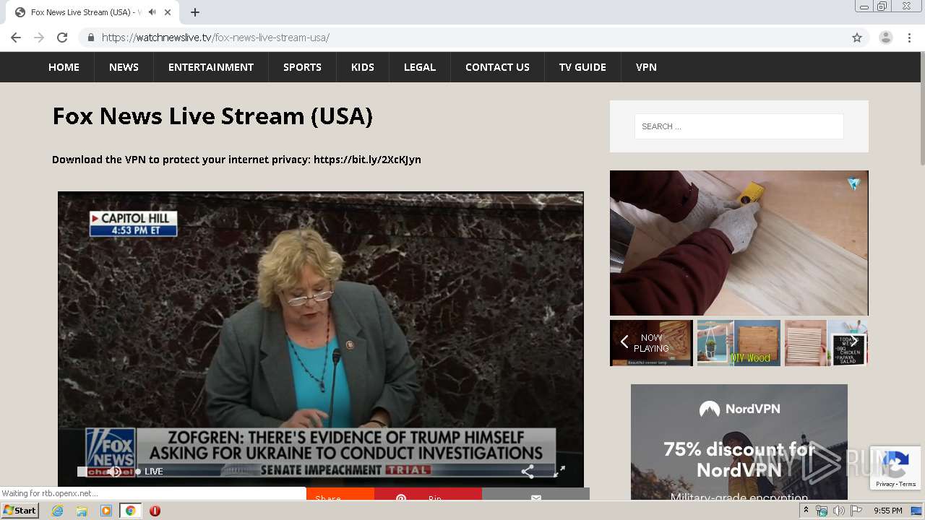Click into the site search field

739,126
